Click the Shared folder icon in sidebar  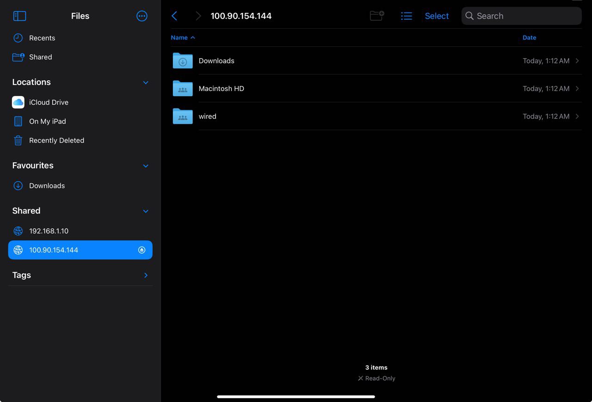tap(18, 57)
